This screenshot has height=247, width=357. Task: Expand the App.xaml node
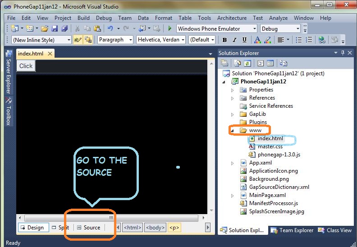(x=233, y=163)
